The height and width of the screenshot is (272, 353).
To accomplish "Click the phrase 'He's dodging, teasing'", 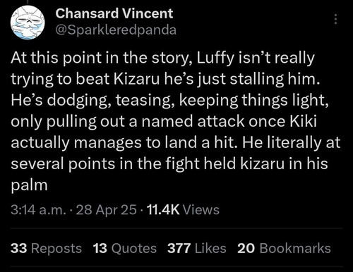I will pos(92,101).
